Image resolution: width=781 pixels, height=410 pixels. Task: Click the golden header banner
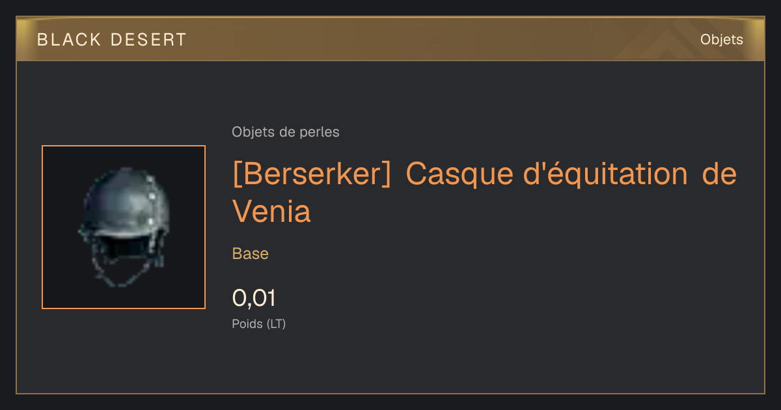pos(390,39)
